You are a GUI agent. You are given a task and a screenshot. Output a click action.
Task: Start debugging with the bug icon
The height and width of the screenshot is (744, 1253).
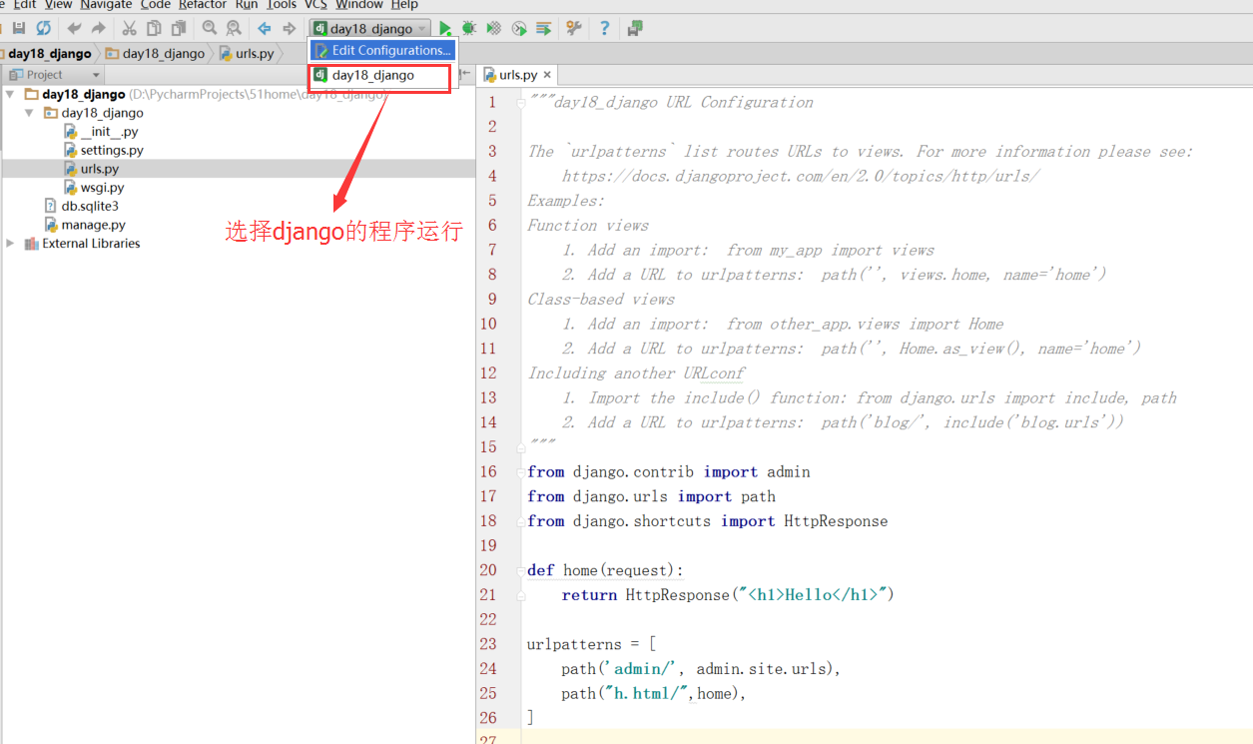[468, 29]
